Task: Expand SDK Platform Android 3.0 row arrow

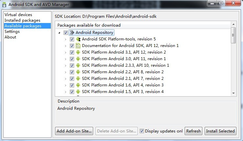Action: (x=65, y=59)
